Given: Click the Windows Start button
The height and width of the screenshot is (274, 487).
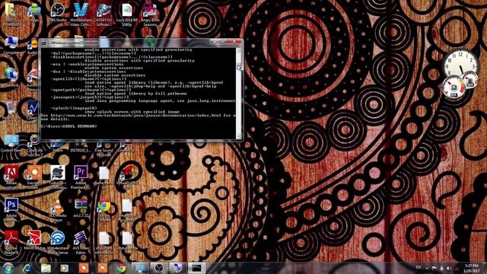Looking at the screenshot, I should (x=8, y=268).
